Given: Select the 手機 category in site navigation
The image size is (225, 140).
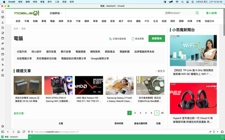Looking at the screenshot, I should coord(27,21).
